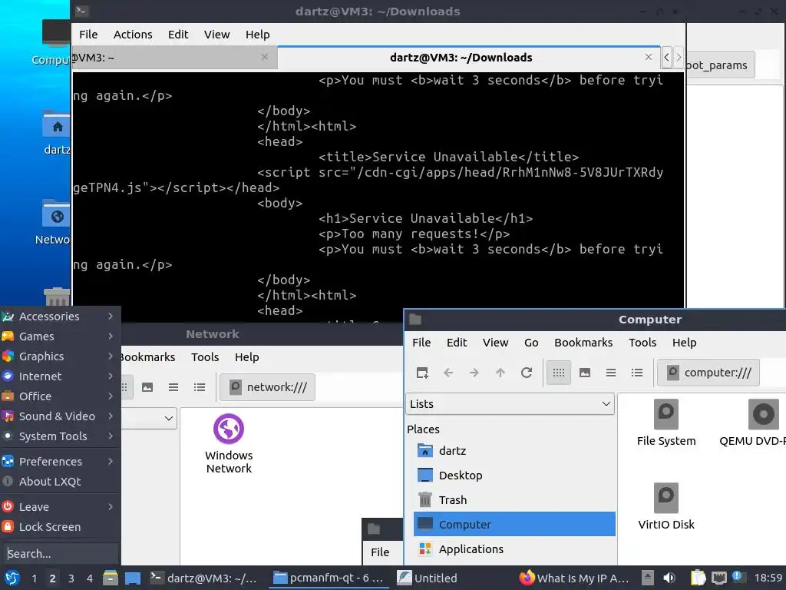Open Preferences in start menu

click(60, 462)
